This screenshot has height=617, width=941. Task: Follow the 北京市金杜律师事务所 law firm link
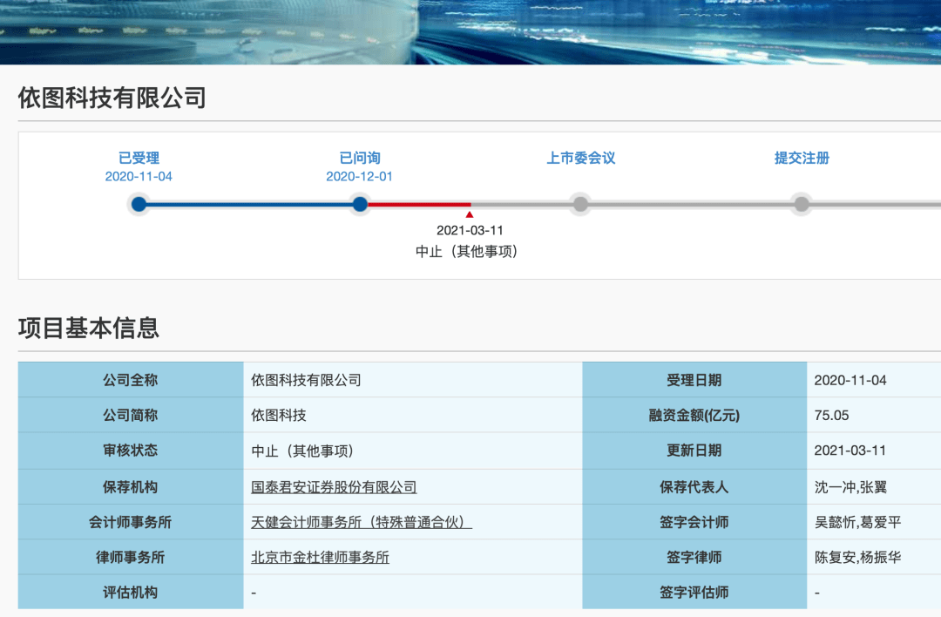[x=320, y=557]
